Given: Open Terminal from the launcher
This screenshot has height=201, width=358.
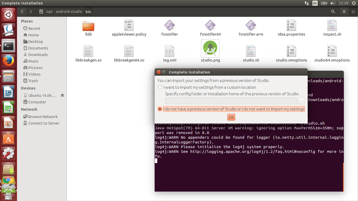Looking at the screenshot, I should click(x=8, y=46).
